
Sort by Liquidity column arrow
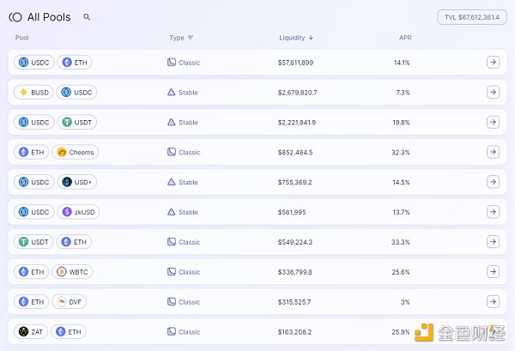coord(311,38)
